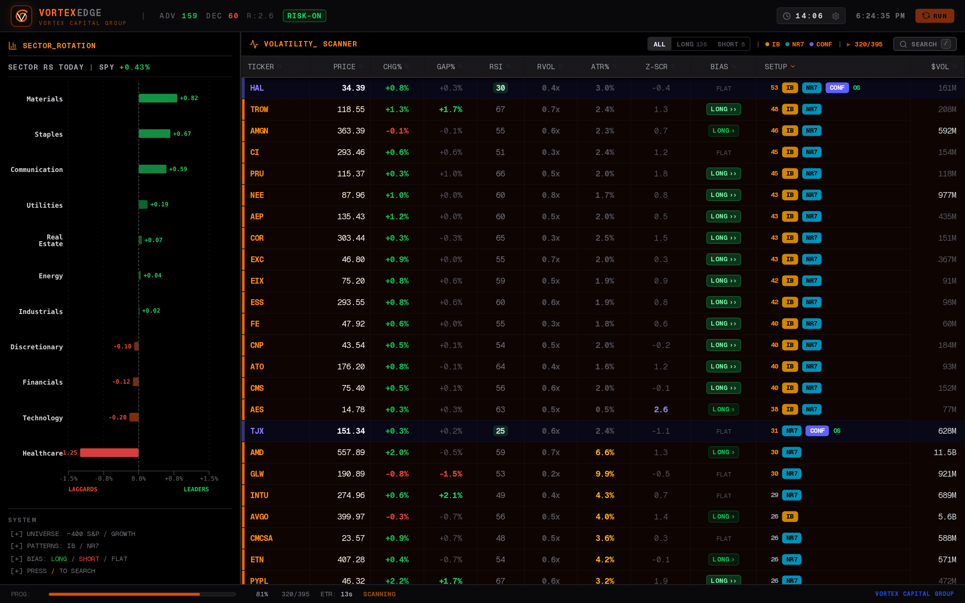Sort by BIAS column sort arrows
The width and height of the screenshot is (965, 603).
[734, 67]
